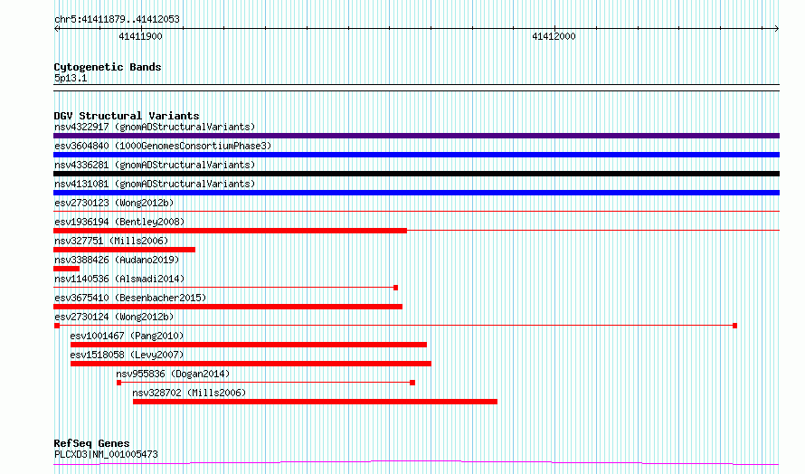Select the red nsv327751 variant bar
Viewport: 805px width, 474px height.
pos(124,250)
